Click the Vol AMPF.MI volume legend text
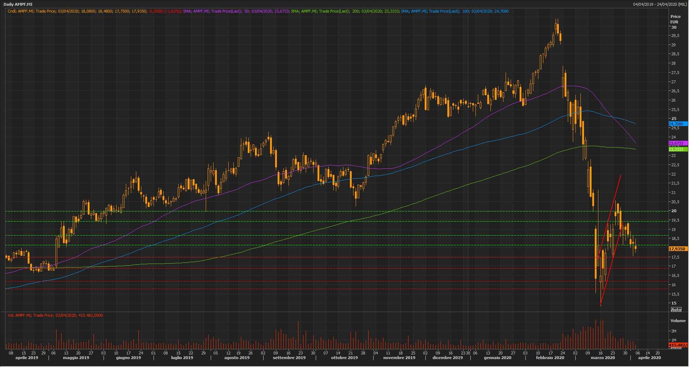The height and width of the screenshot is (367, 689). tap(55, 315)
